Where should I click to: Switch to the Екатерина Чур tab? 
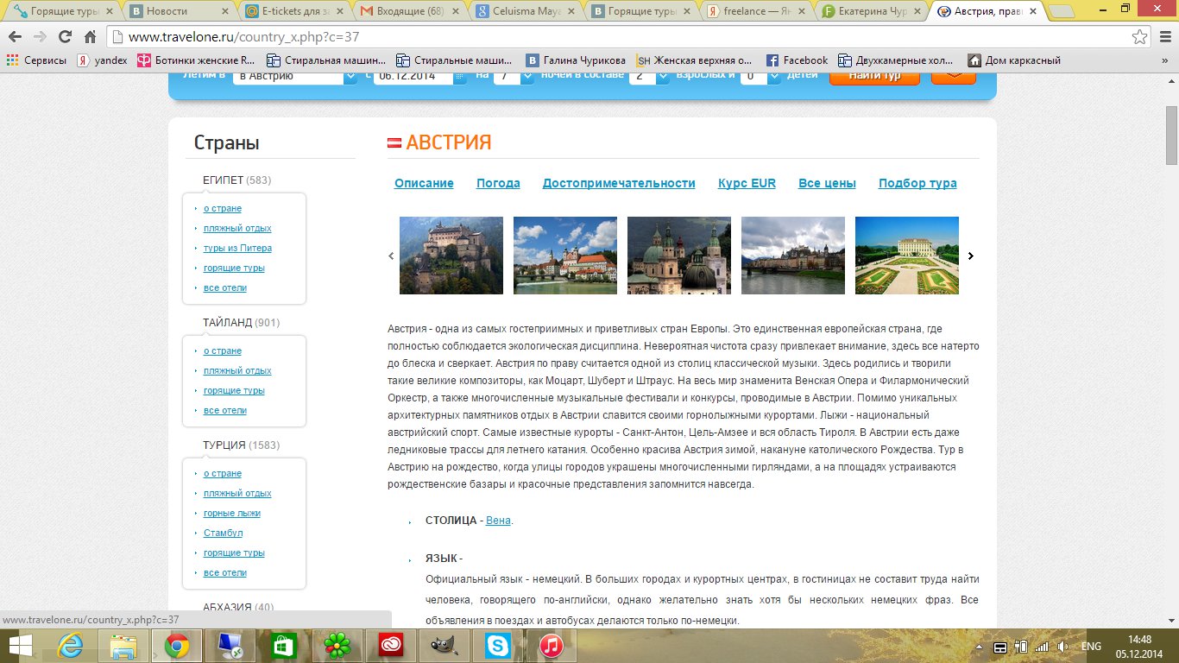tap(873, 11)
